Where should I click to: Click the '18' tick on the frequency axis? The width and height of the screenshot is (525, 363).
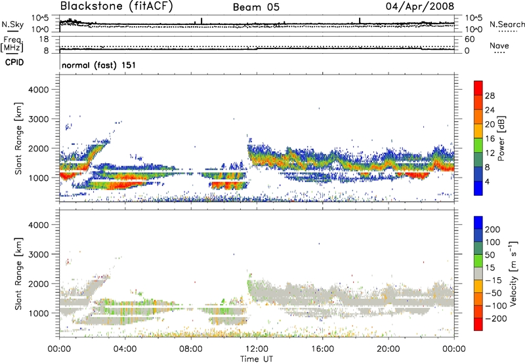(44, 39)
